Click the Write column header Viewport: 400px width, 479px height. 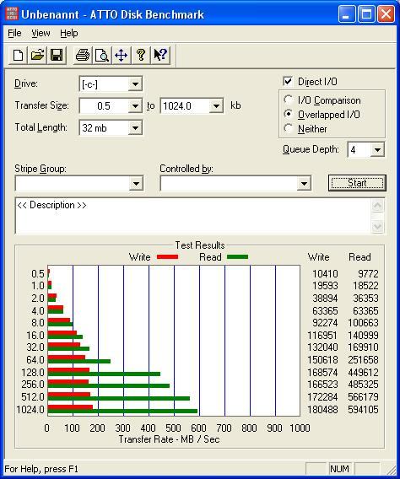click(318, 257)
